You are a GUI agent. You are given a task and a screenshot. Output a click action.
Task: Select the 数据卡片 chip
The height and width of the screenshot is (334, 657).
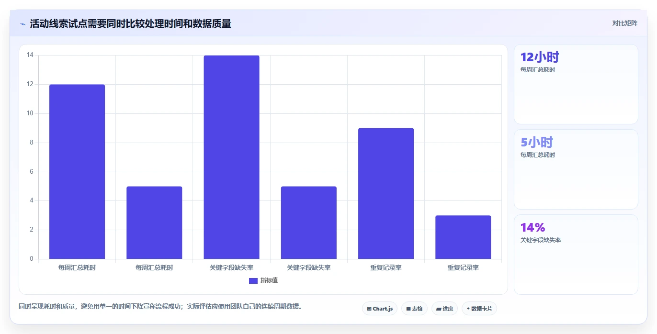point(479,309)
